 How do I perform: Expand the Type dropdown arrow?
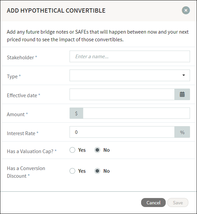[x=184, y=75]
